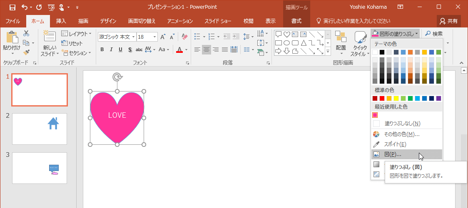Click the 実行したい作業を入力してください search box
468x208 pixels.
(x=353, y=21)
